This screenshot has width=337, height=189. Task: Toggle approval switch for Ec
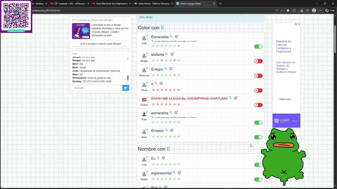click(x=258, y=165)
